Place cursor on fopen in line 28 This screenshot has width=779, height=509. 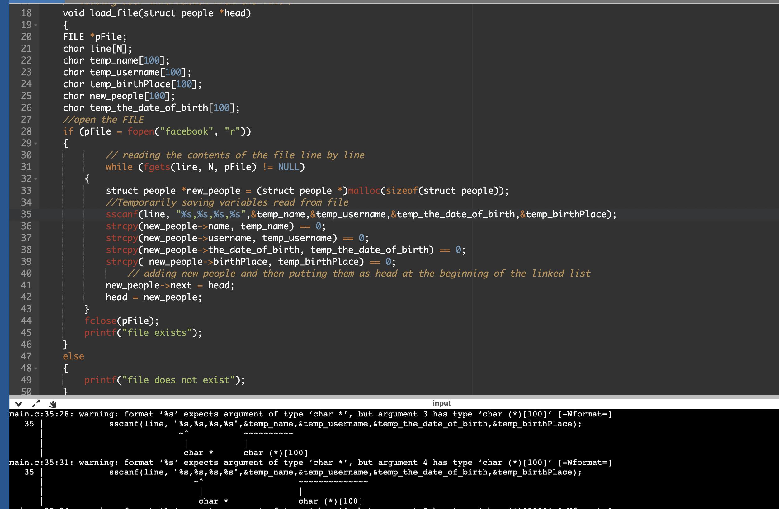coord(141,131)
